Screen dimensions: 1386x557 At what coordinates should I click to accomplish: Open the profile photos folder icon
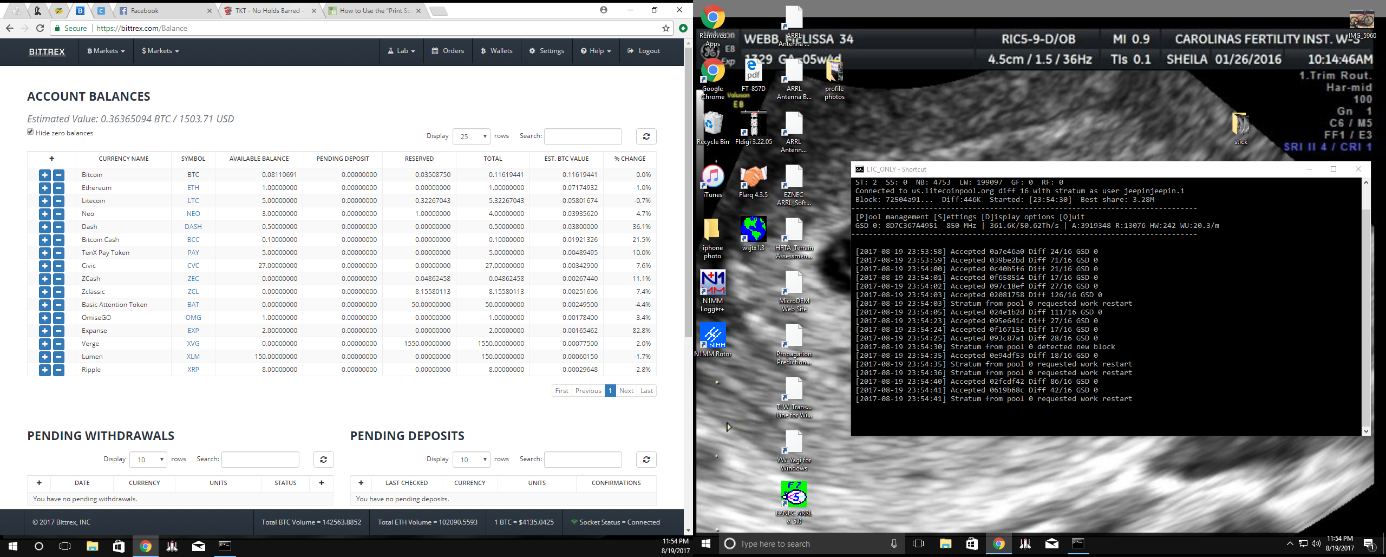[834, 80]
